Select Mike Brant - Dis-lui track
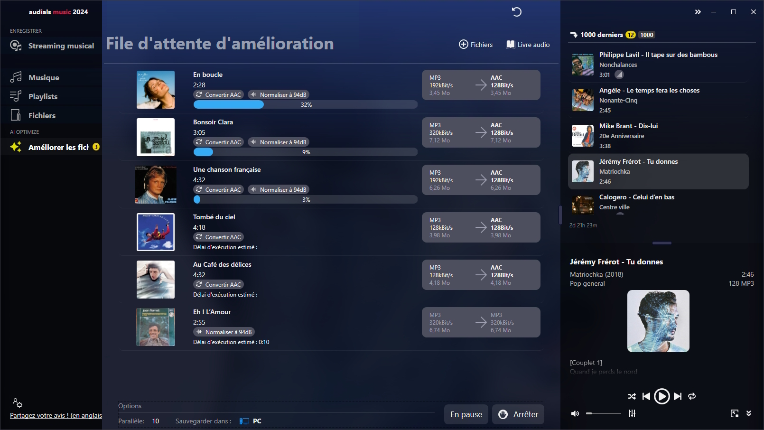 (x=658, y=136)
